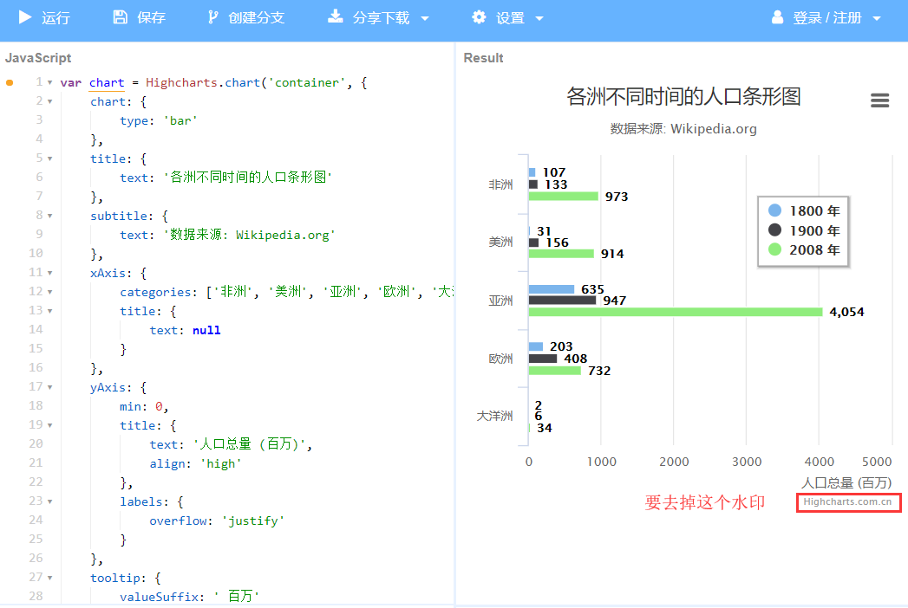Open the 分享下载 dropdown menu
908x608 pixels.
[379, 18]
